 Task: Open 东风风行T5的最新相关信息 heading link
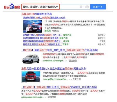36,14
